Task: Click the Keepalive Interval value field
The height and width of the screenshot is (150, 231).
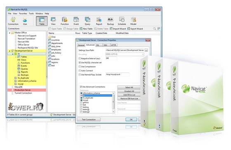Action: point(111,58)
